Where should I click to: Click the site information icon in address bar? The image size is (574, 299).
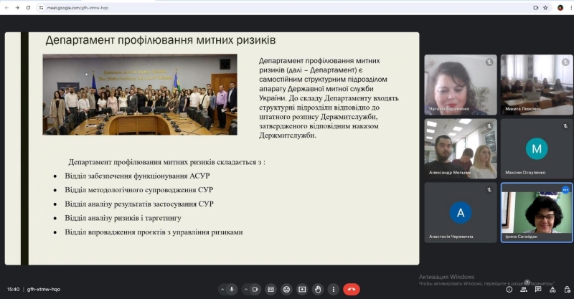pos(42,8)
